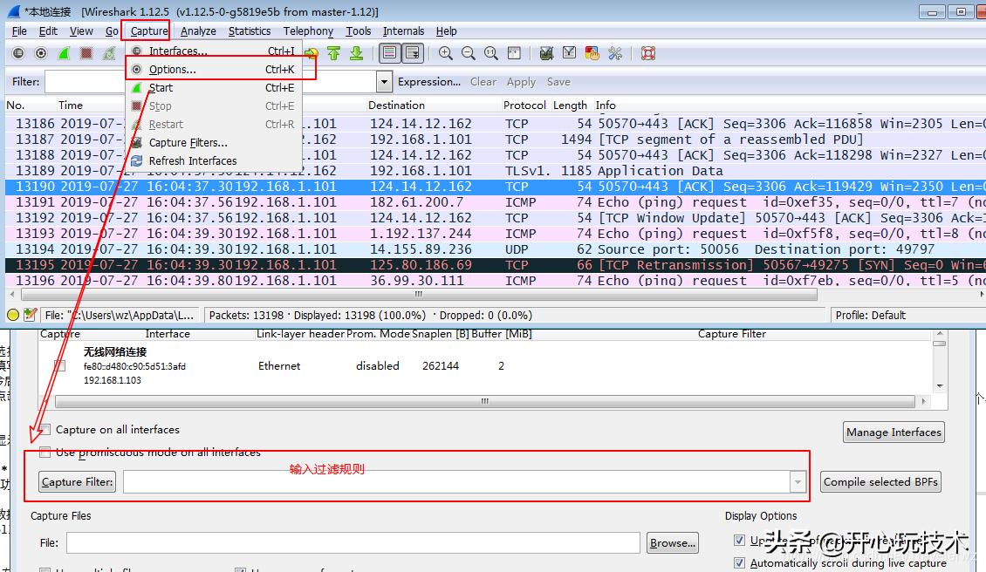Click the capture File path input field
Viewport: 986px width, 572px height.
point(353,543)
